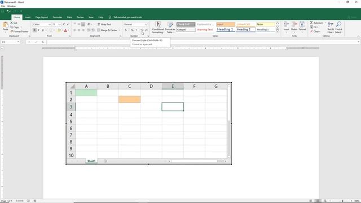The image size is (361, 203).
Task: Apply the Output cell style
Action: coord(186,30)
